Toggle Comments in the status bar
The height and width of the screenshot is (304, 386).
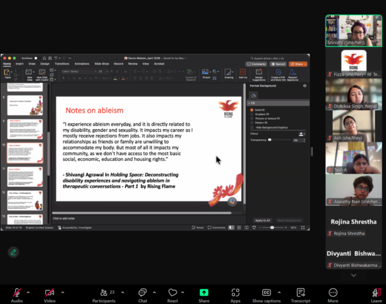pyautogui.click(x=217, y=227)
